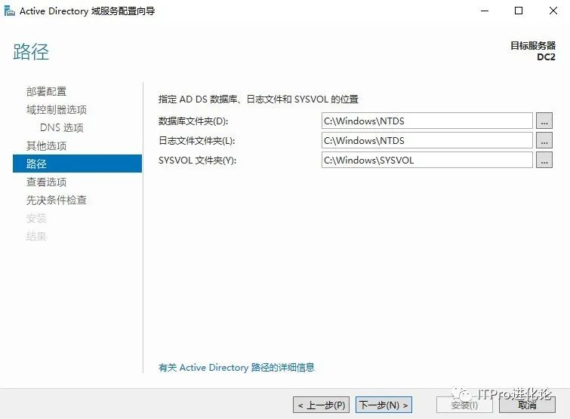Screen dimensions: 570x419
Task: Go to 查看选项 step
Action: click(x=46, y=182)
